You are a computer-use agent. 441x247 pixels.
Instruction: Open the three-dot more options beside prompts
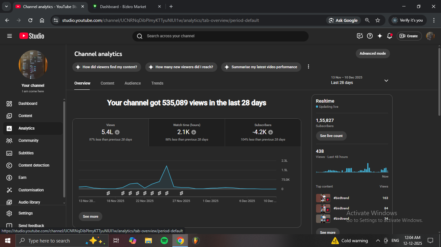[x=308, y=67]
